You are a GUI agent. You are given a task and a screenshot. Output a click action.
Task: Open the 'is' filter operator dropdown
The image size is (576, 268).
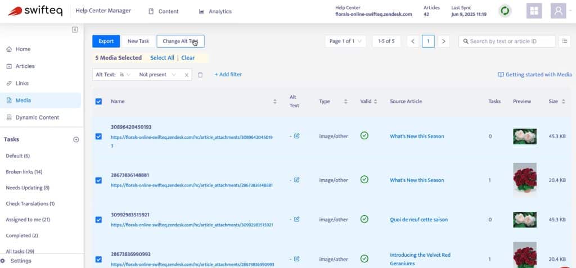point(125,75)
